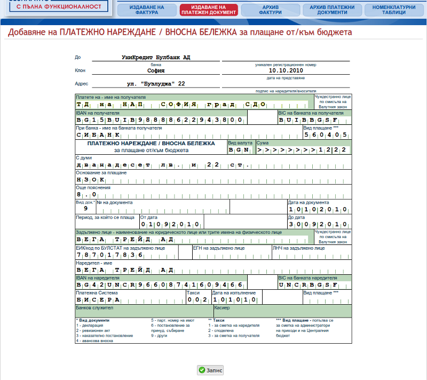Click the page heading Добавяне на ПЛАТЕЖНО НАРЕЖДАНЕ
This screenshot has height=380, width=427.
click(180, 32)
